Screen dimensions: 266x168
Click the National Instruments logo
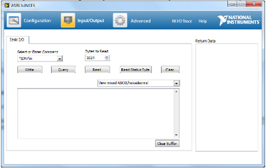239,20
